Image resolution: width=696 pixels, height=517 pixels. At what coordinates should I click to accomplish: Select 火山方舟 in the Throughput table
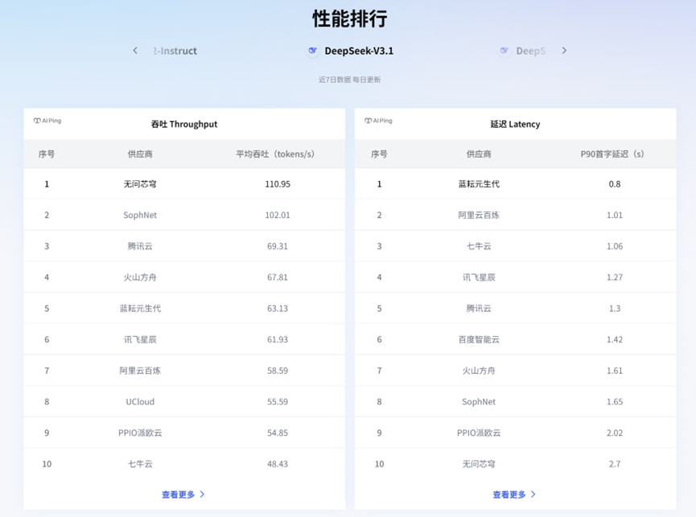tap(140, 277)
